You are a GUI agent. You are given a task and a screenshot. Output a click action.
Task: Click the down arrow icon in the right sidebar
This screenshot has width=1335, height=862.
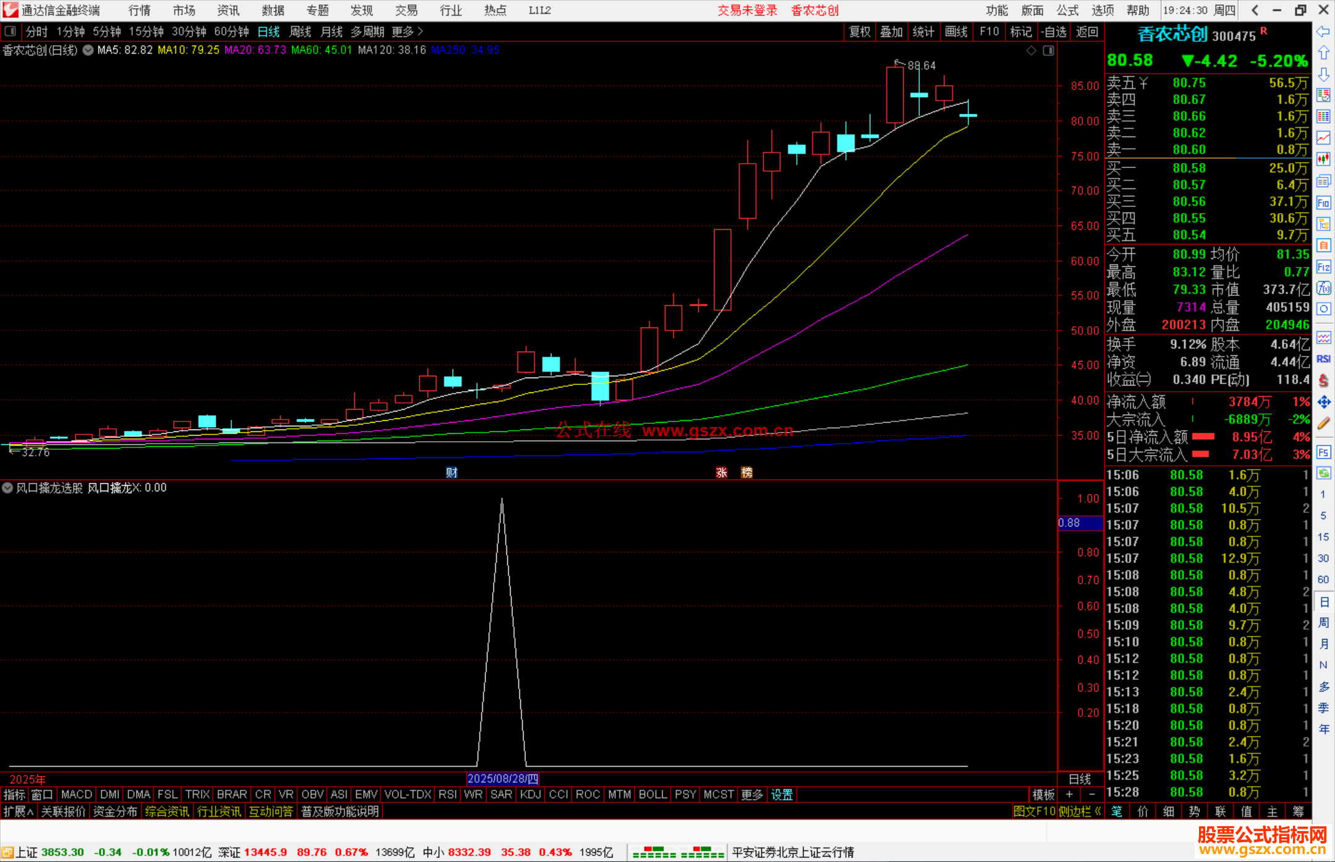[1323, 74]
